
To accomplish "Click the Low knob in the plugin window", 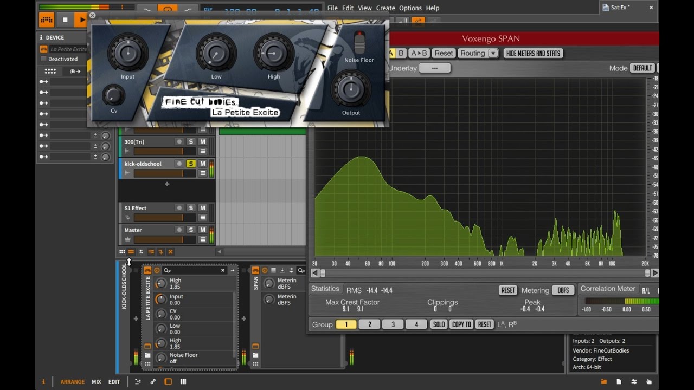I will click(x=216, y=53).
